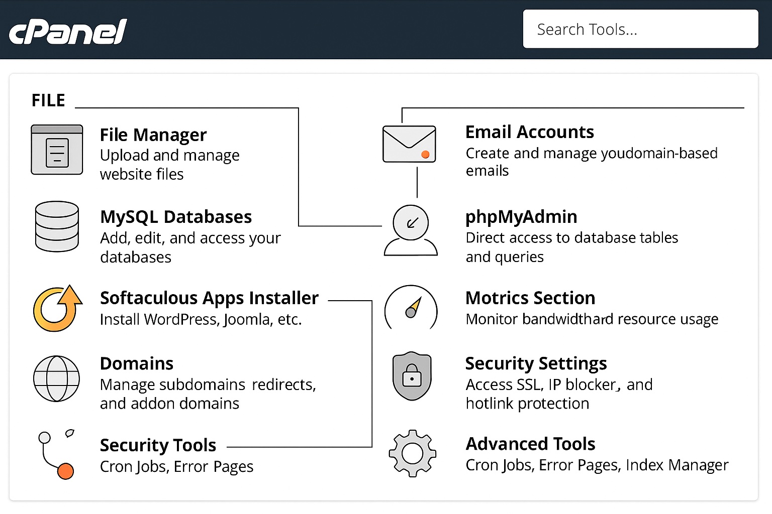Click 'Create and manage youdomain-based emails' text
772x514 pixels.
[x=592, y=162]
